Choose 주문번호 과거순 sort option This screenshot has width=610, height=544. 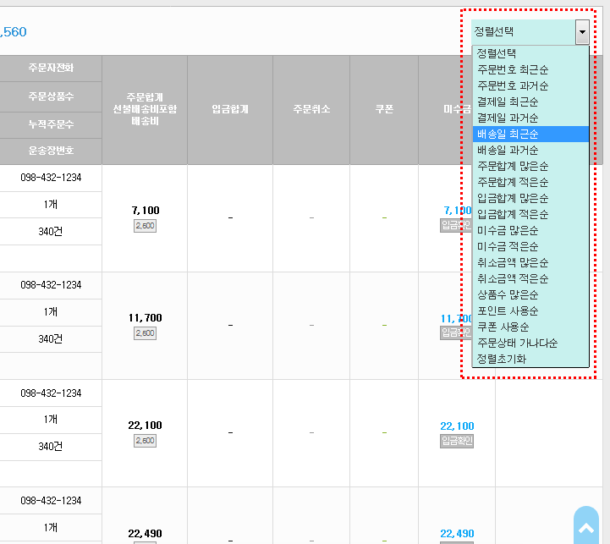tap(513, 85)
